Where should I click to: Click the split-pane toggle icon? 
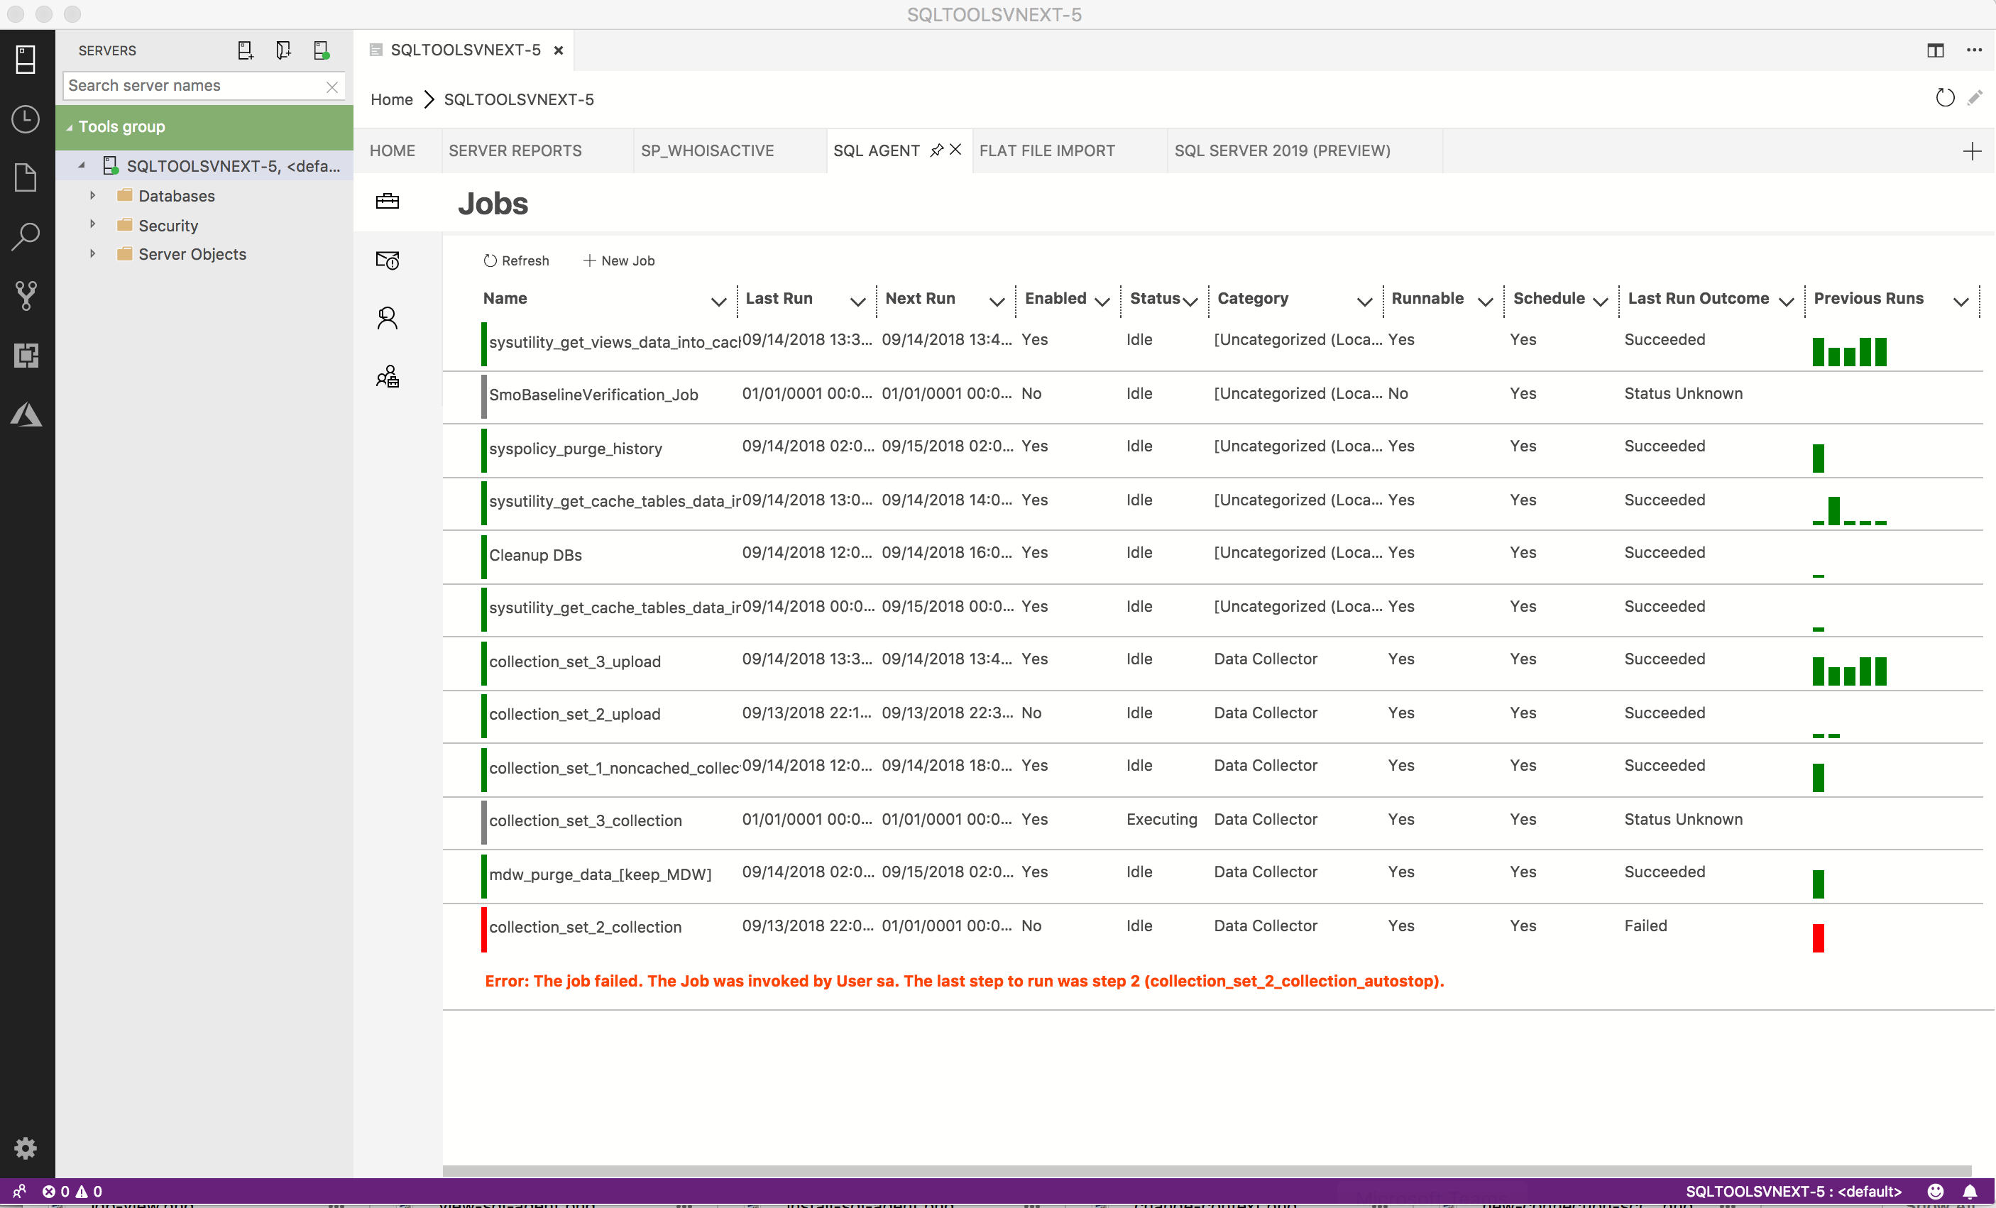[x=1936, y=50]
